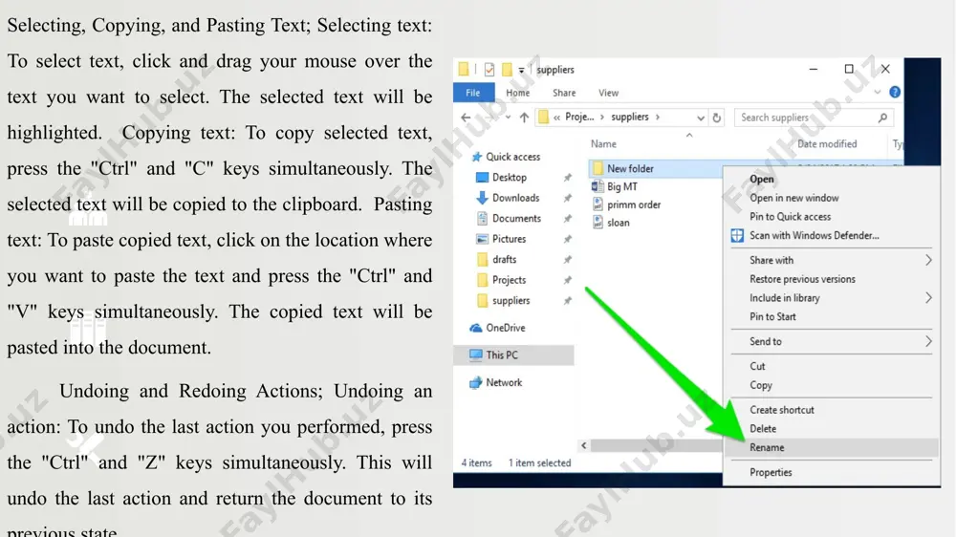
Task: Choose Delete from the context menu
Action: [x=763, y=429]
